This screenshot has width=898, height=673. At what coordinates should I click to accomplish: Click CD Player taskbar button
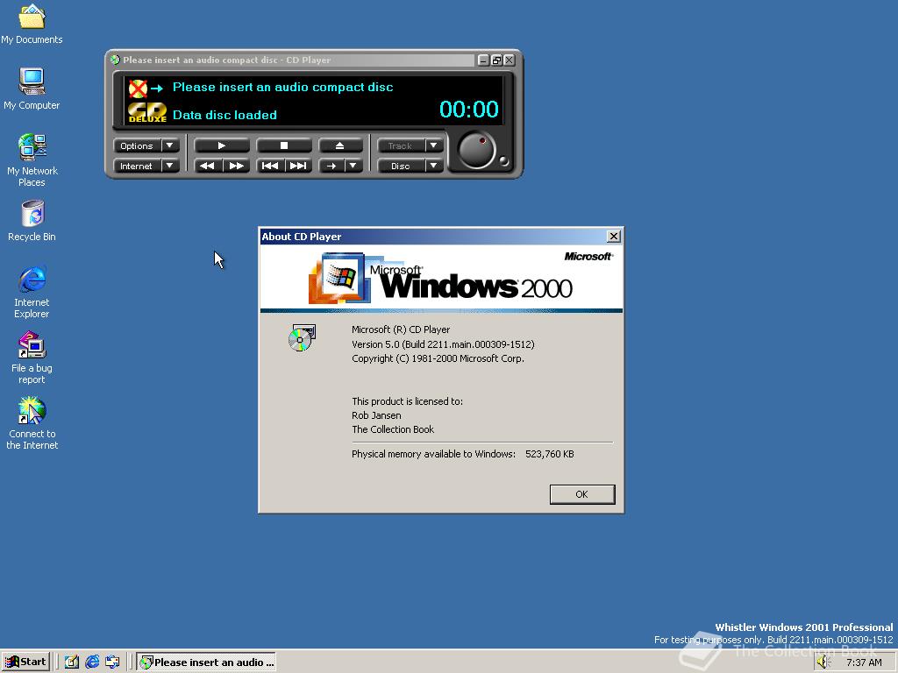[206, 662]
